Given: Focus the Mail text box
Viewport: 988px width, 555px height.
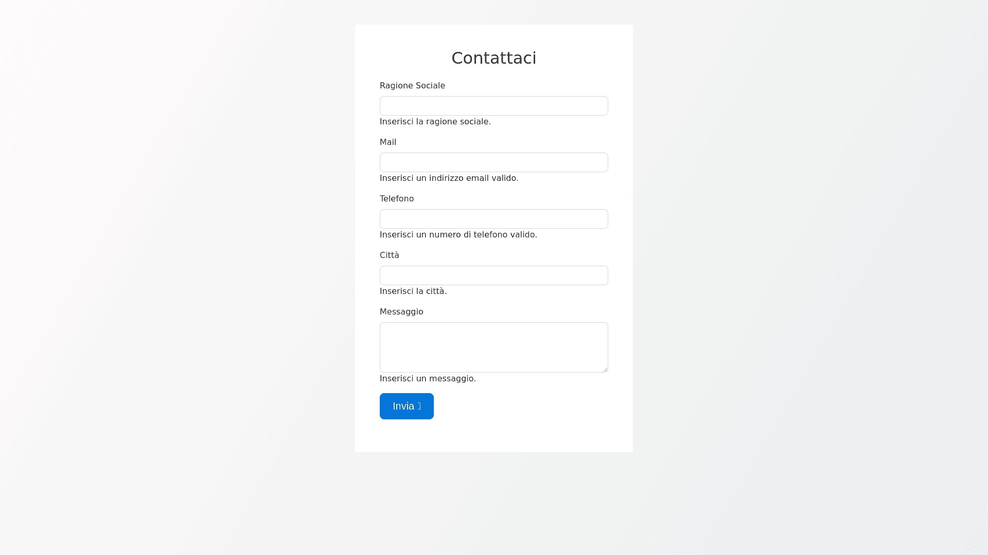Looking at the screenshot, I should click(493, 162).
